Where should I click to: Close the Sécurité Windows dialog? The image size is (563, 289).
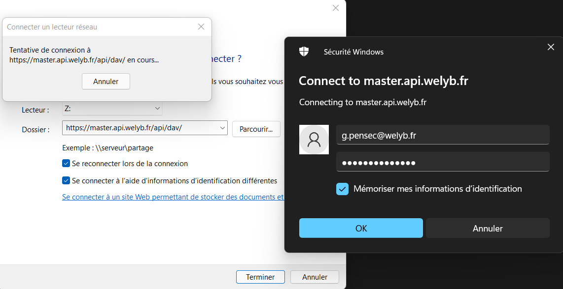tap(551, 47)
